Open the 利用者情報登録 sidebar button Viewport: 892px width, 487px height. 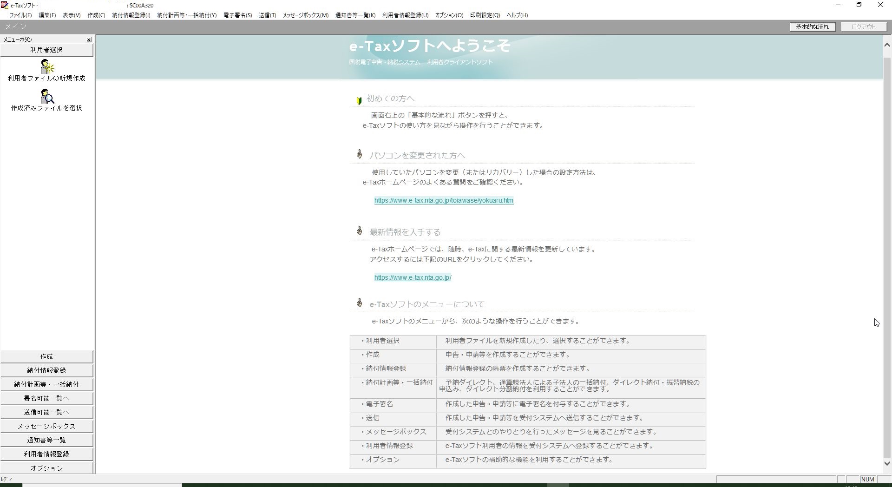(46, 454)
